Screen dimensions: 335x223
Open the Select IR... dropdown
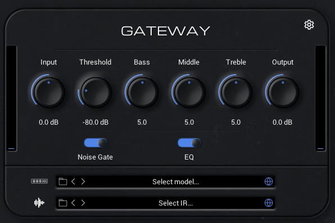(x=175, y=203)
